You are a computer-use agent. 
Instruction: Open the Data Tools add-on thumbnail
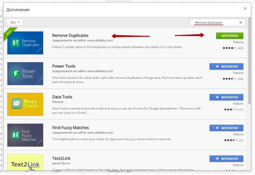(x=25, y=104)
